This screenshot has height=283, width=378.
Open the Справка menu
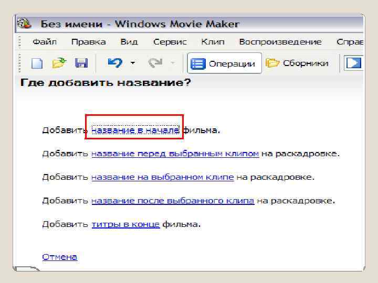[350, 42]
